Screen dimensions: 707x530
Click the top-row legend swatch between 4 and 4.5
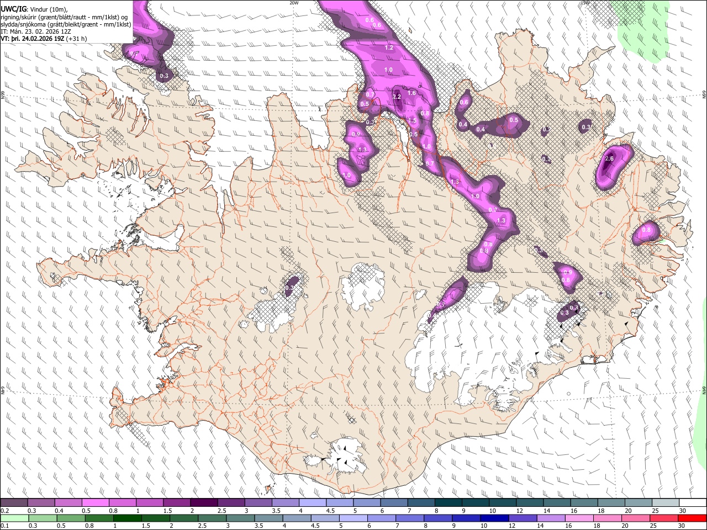click(x=313, y=502)
